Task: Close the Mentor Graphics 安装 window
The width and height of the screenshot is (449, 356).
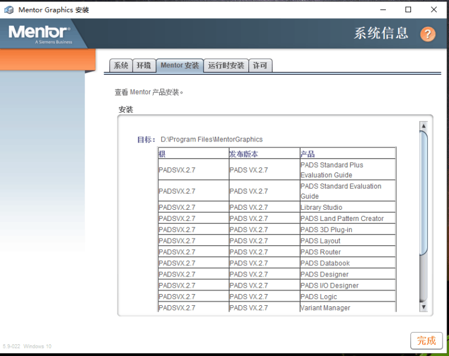Action: (434, 10)
